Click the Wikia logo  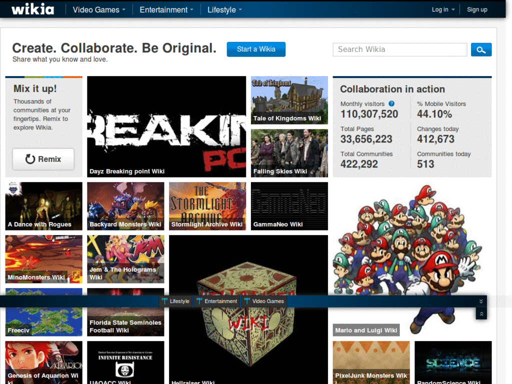(32, 9)
